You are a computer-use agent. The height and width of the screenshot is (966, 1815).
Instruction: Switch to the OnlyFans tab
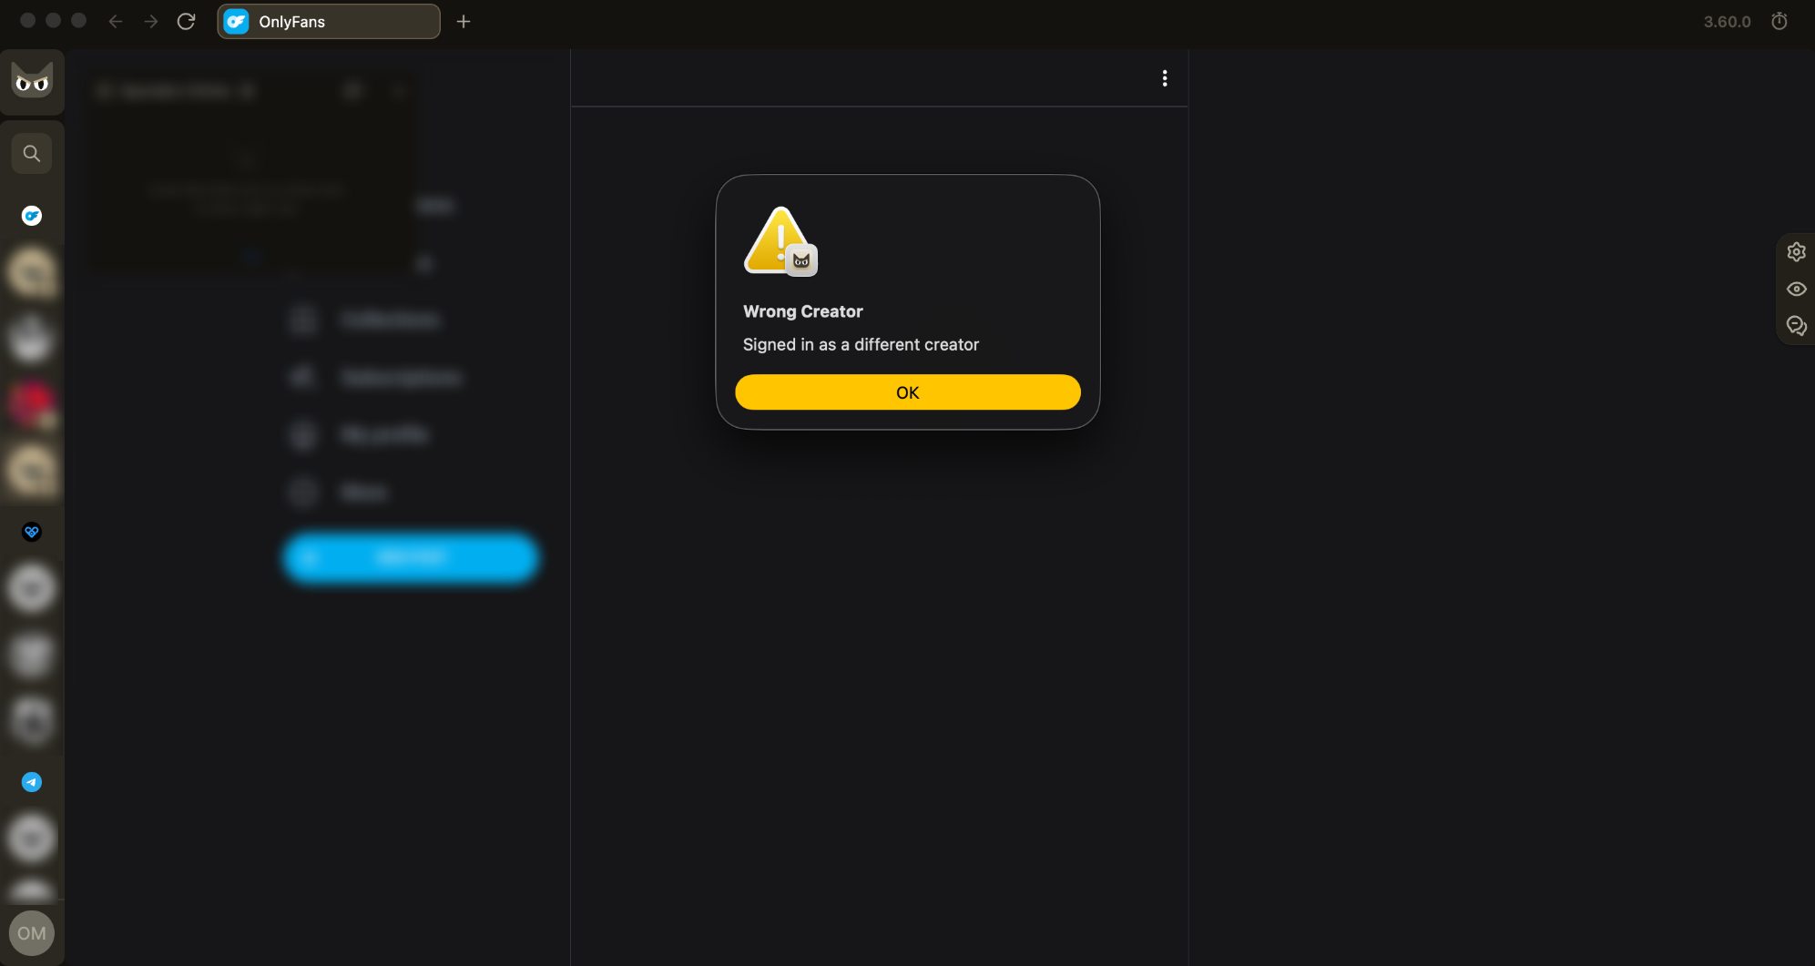click(x=328, y=21)
